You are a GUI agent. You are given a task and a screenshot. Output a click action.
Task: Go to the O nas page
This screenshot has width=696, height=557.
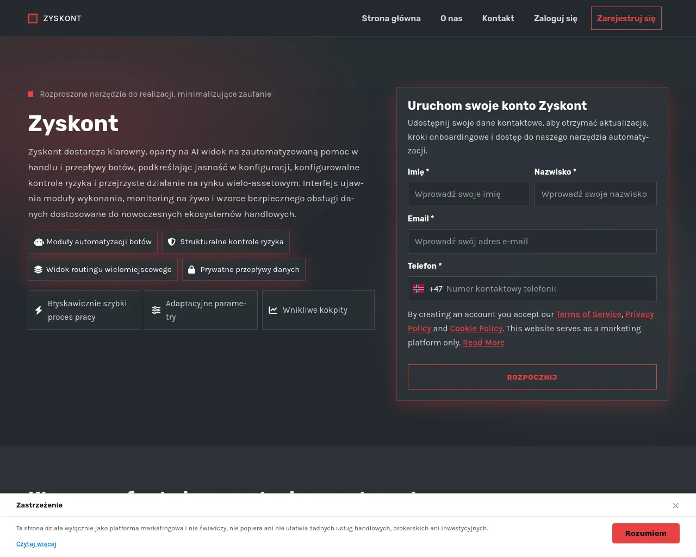451,18
